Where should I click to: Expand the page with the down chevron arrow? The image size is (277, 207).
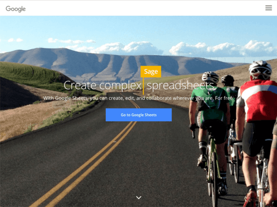(x=138, y=198)
